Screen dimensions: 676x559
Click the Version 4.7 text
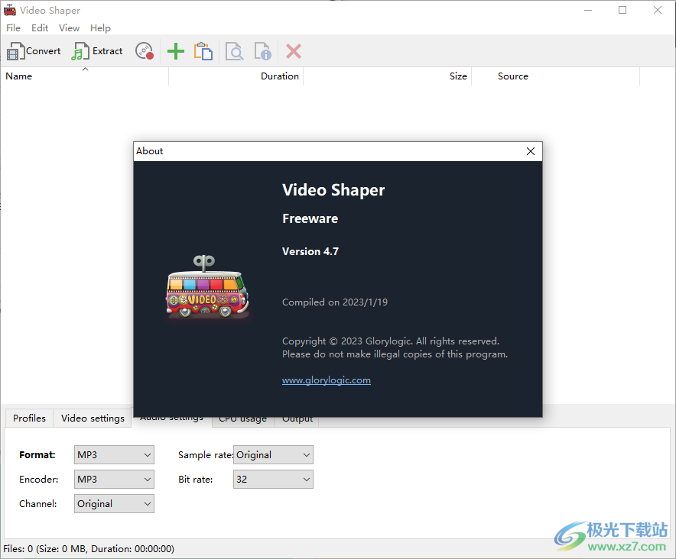(310, 251)
